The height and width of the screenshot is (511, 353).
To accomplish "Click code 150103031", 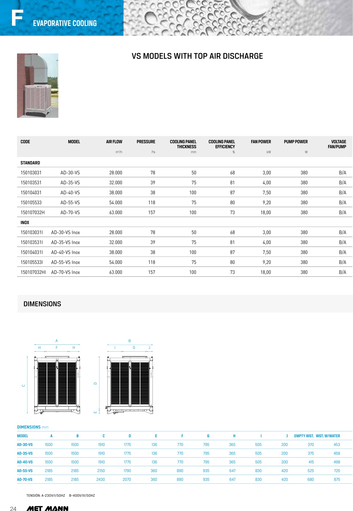I will tap(31, 173).
